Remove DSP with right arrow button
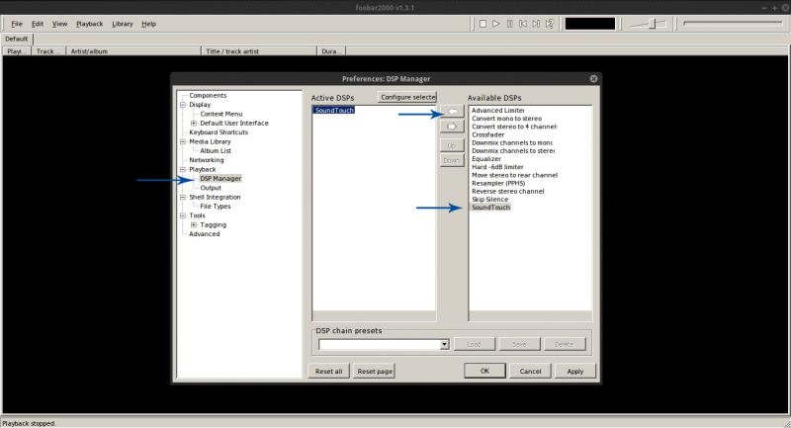Screen dimensions: 791x428 [452, 127]
